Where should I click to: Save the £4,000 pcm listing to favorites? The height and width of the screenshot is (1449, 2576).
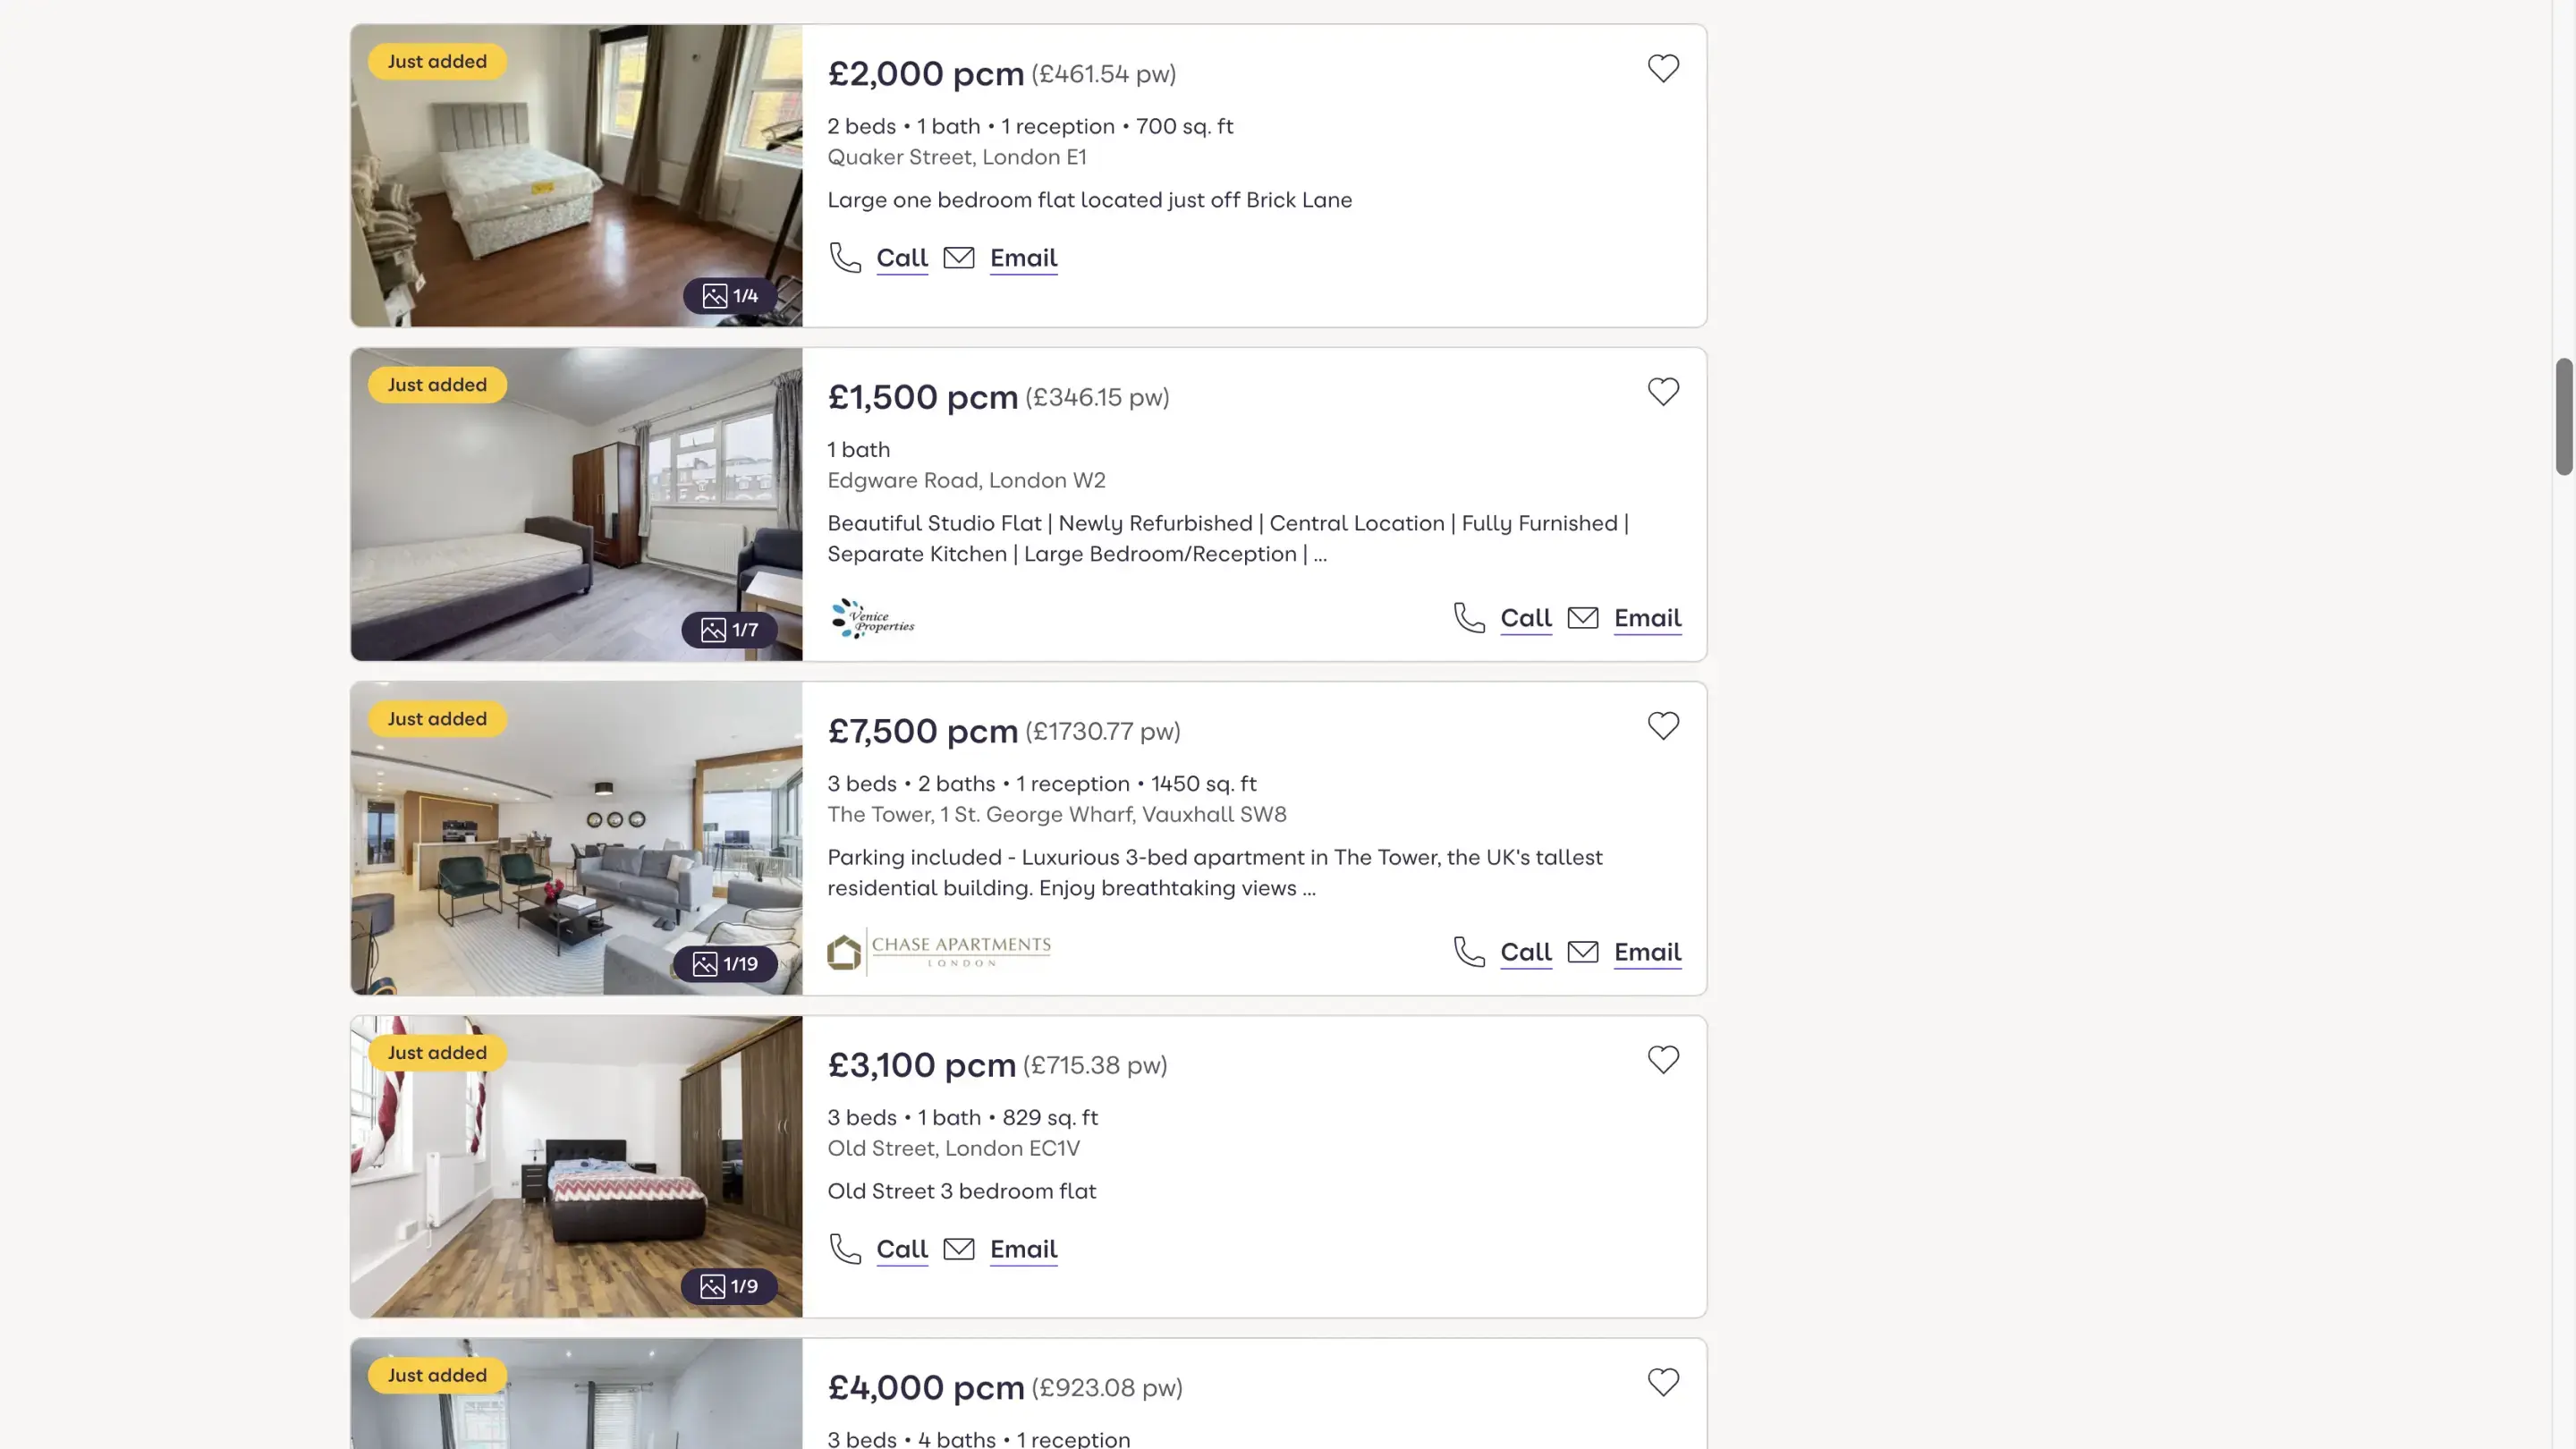click(x=1663, y=1383)
